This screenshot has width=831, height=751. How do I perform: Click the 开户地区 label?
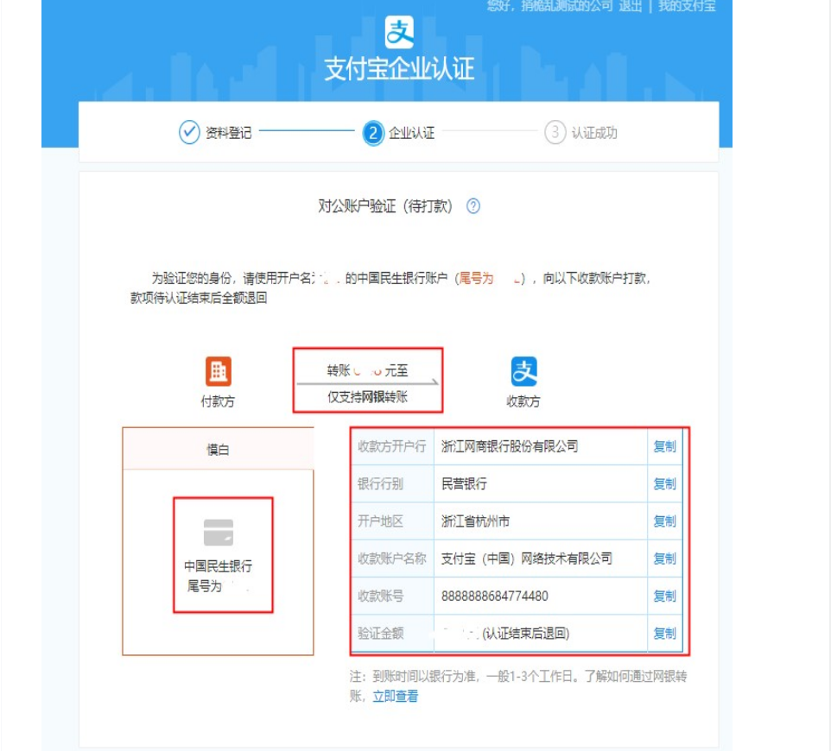click(x=381, y=521)
